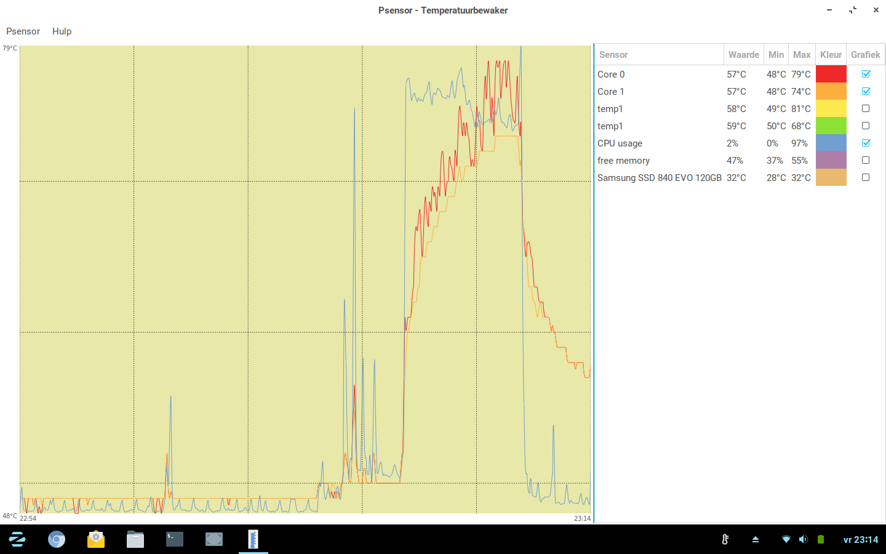Click the battery tray icon

821,539
